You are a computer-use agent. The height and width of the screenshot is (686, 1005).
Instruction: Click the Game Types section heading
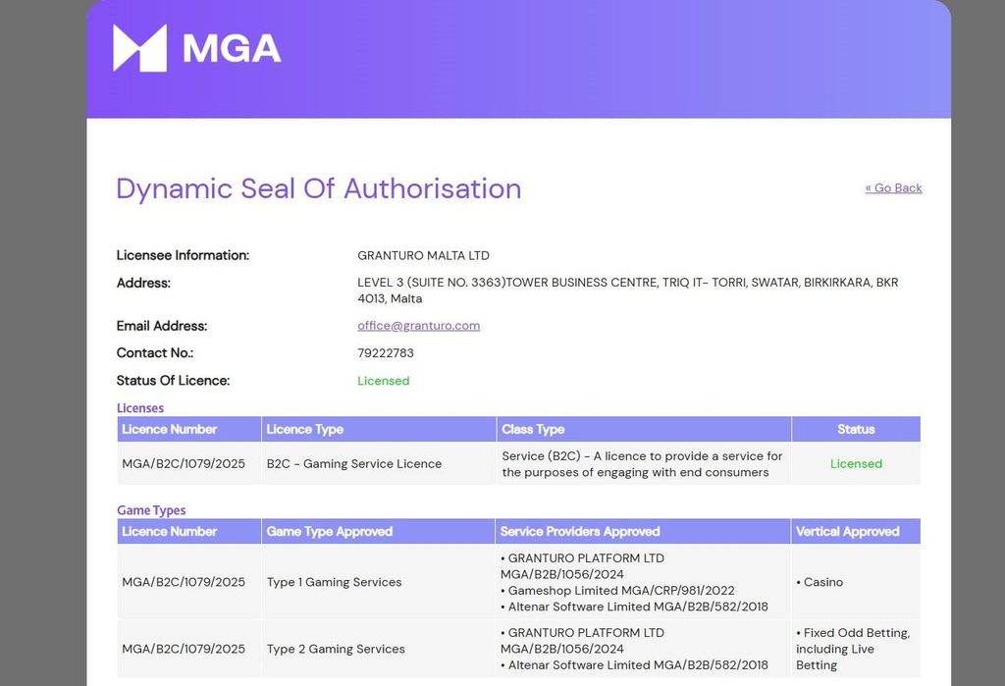(x=150, y=510)
